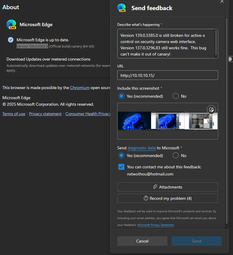Image resolution: width=233 pixels, height=255 pixels.
Task: Click in the Describe what's happening text box
Action: click(167, 44)
